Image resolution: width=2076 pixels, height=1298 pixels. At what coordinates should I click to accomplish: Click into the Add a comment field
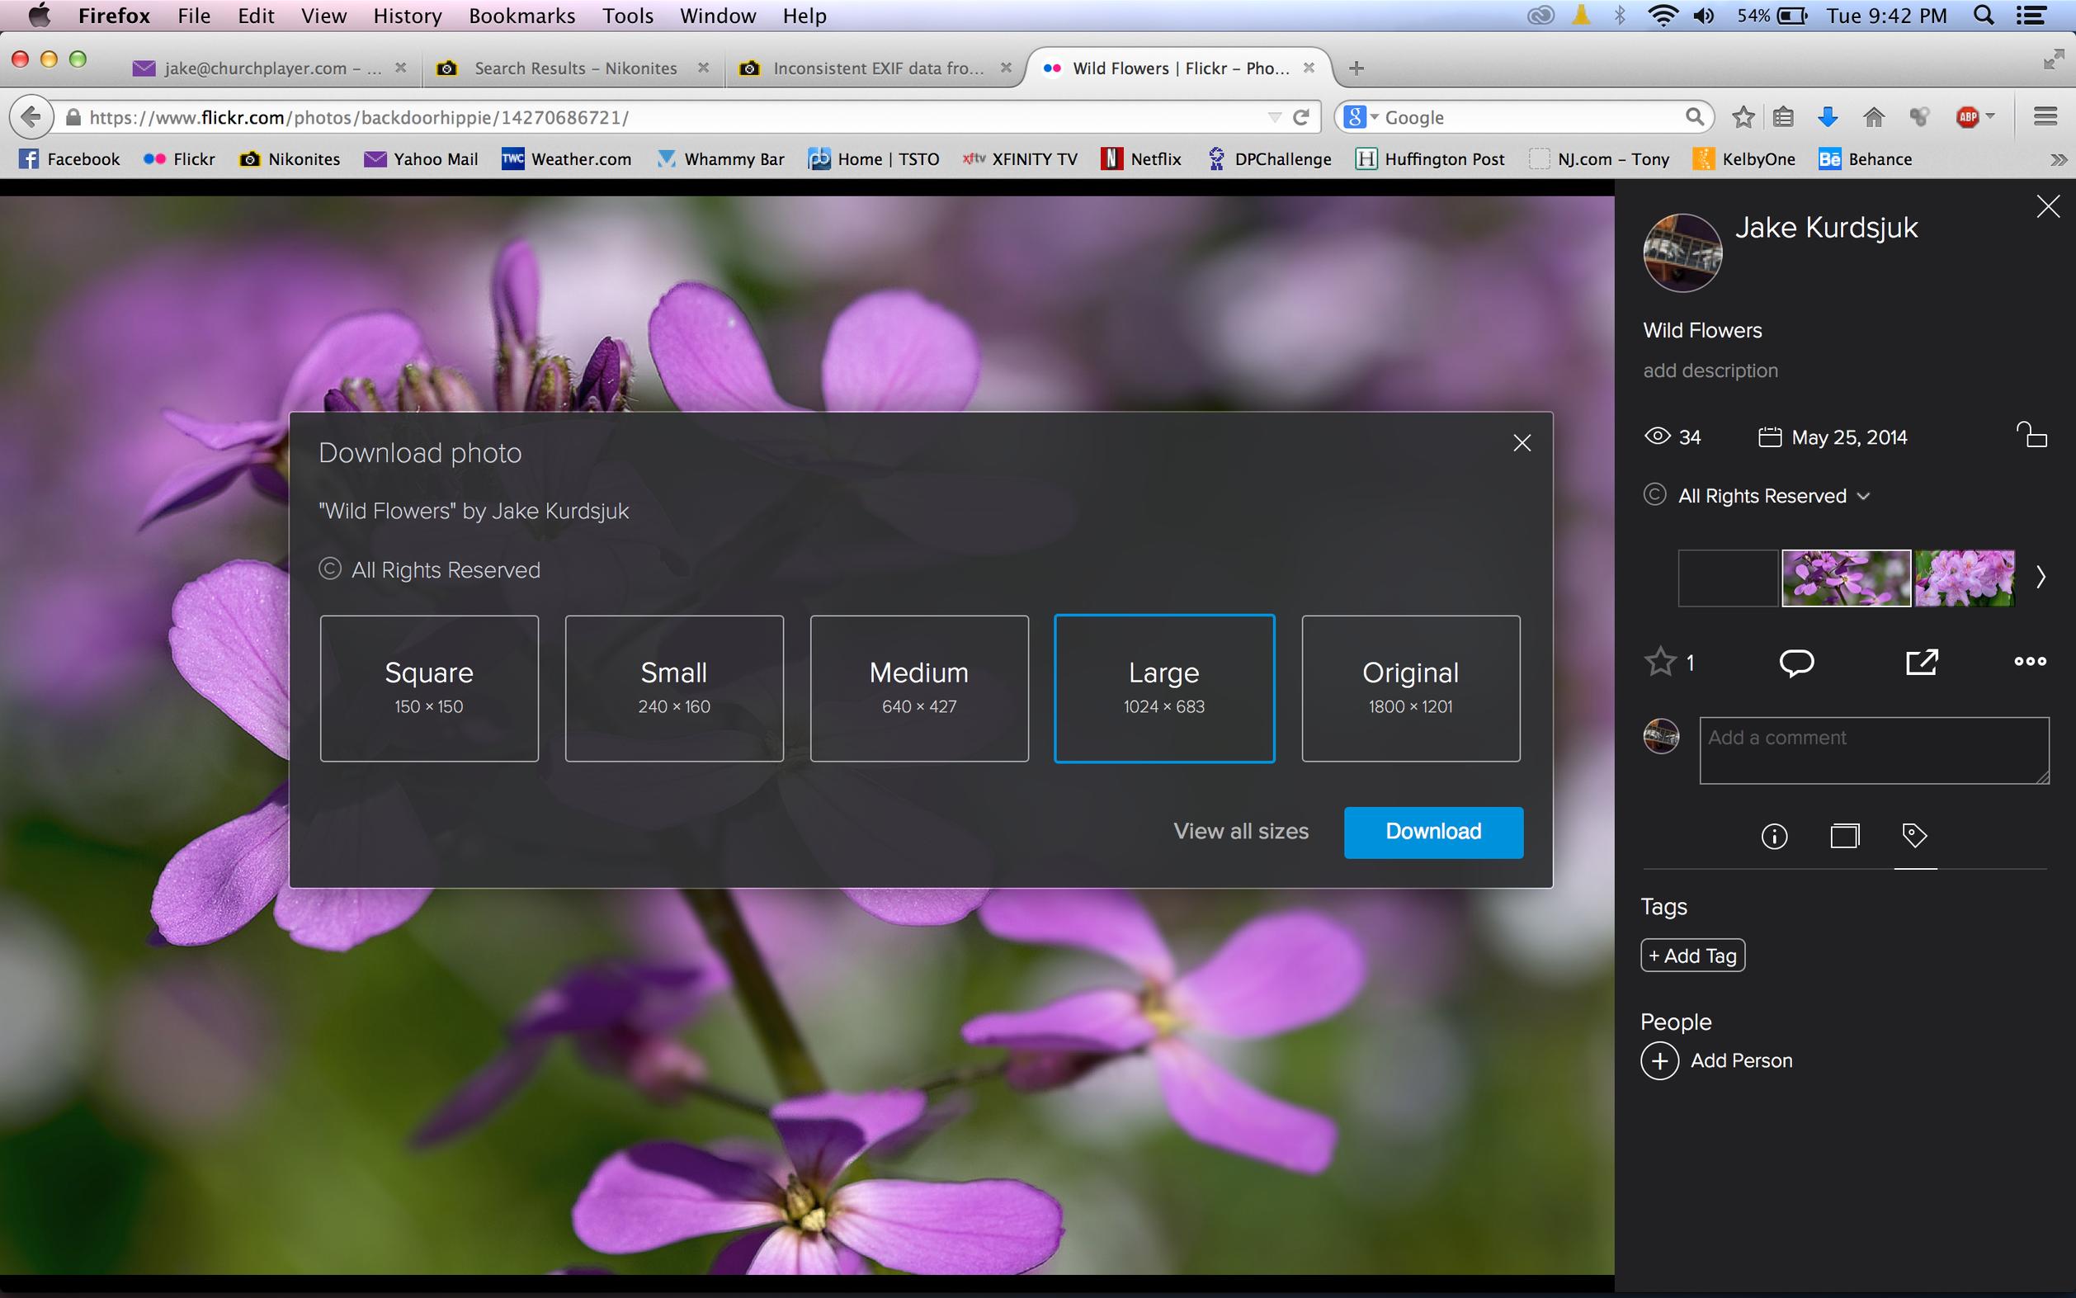1874,750
